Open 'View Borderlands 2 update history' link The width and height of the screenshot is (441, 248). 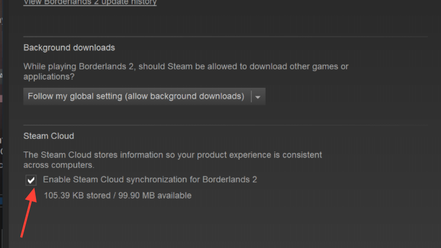(90, 3)
